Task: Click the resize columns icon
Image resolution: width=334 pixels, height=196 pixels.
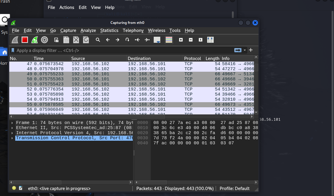Action: [210, 40]
